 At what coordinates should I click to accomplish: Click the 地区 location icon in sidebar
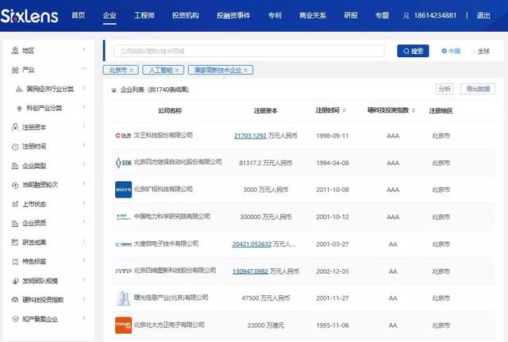point(15,51)
